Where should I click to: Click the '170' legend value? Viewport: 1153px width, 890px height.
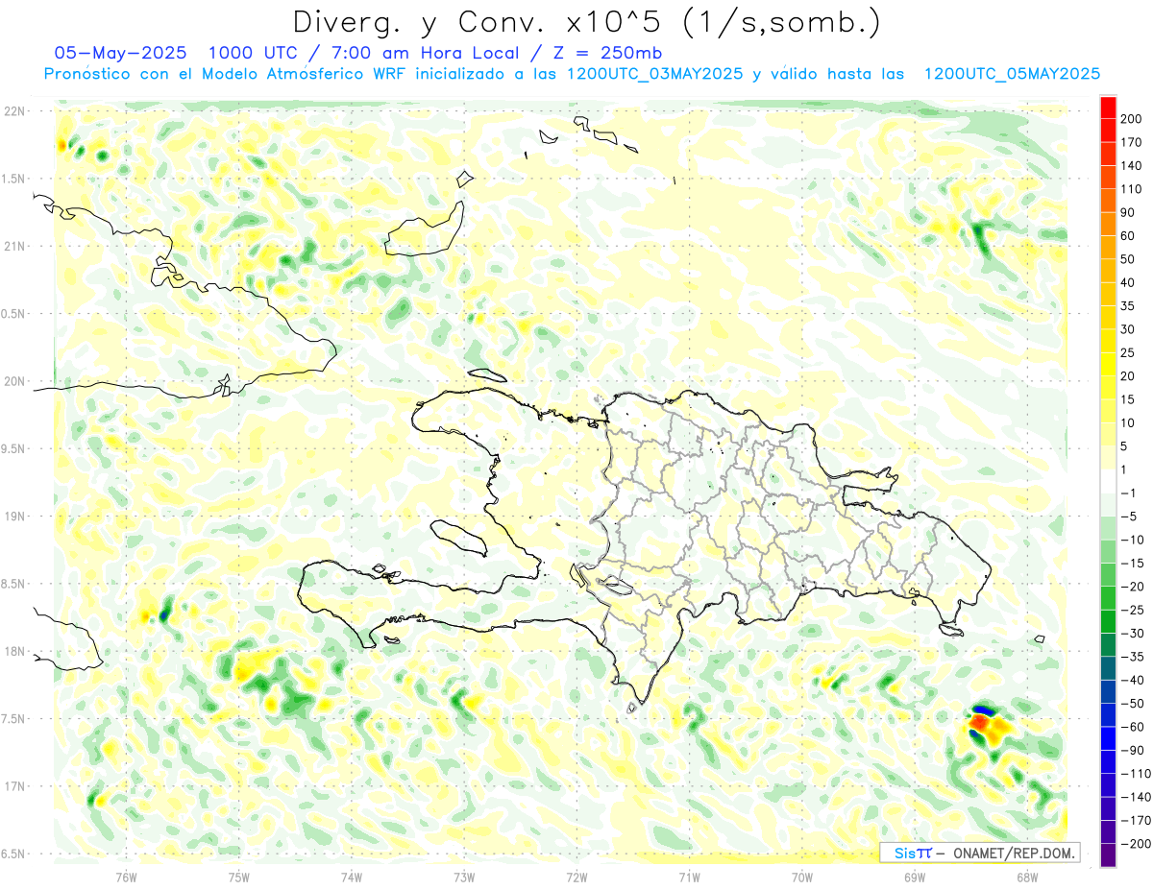1131,143
